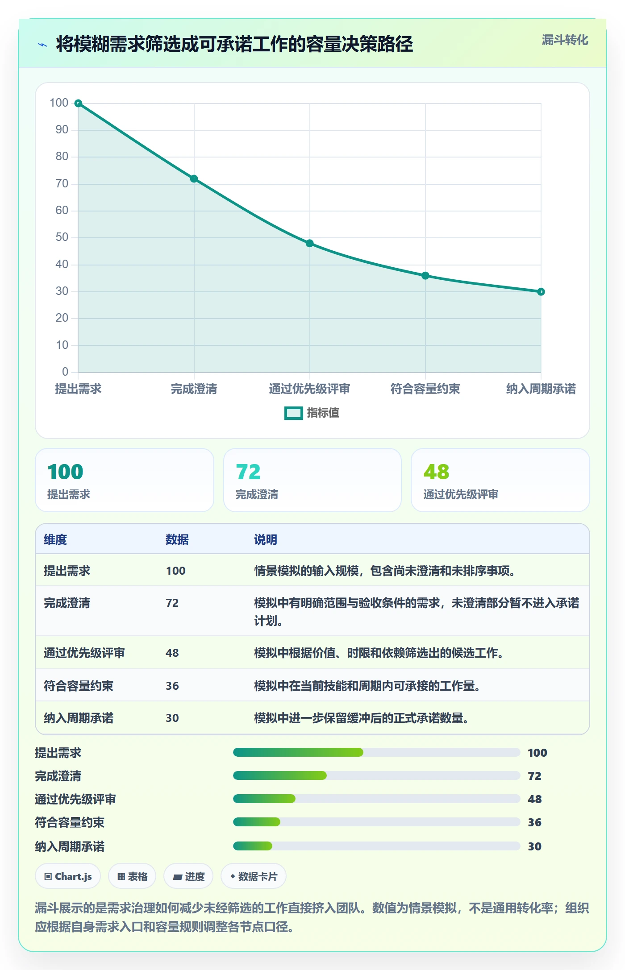The width and height of the screenshot is (625, 970).
Task: Click the 通过优先级评审 data point on chart
Action: (x=309, y=244)
